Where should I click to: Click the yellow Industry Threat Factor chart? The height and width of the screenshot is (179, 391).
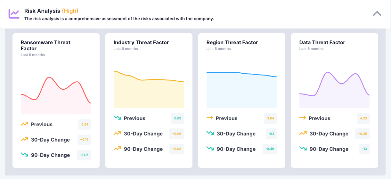[x=149, y=91]
